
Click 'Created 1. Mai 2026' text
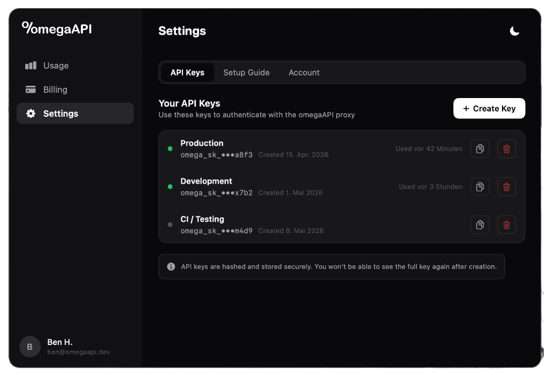click(291, 193)
